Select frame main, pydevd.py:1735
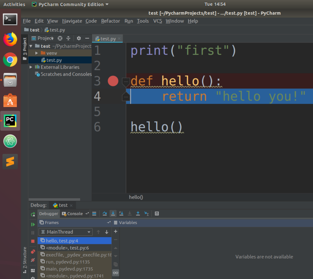Screen dimensions: 313x279 74,269
